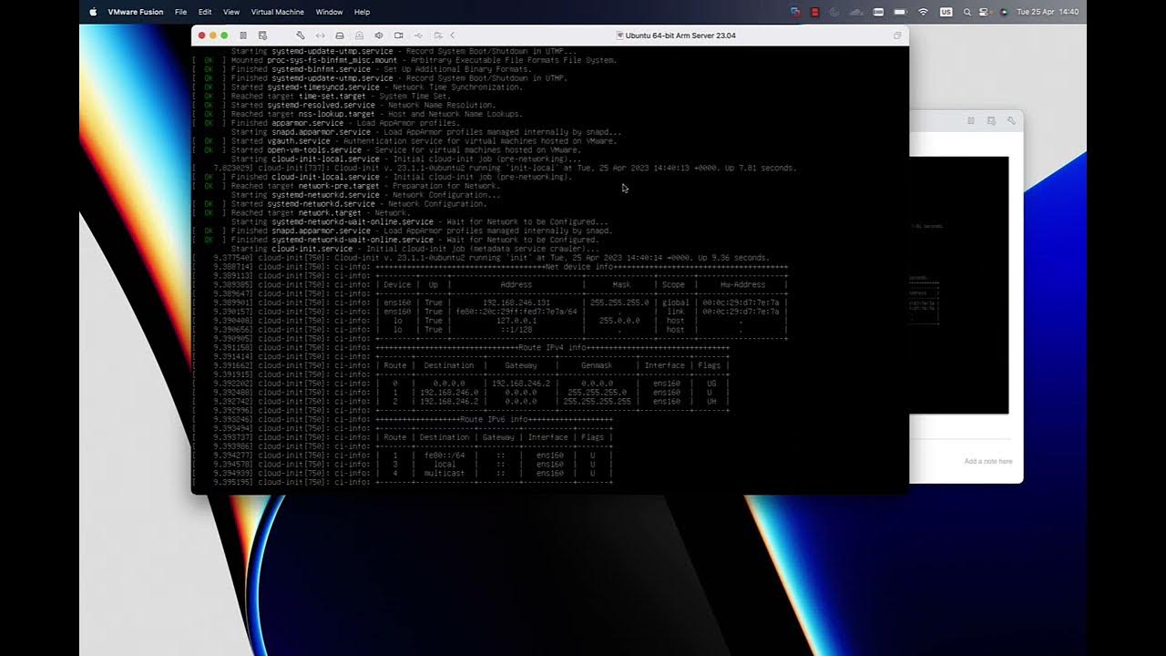1166x656 pixels.
Task: Click inside the Ubuntu terminal console
Action: click(x=547, y=273)
